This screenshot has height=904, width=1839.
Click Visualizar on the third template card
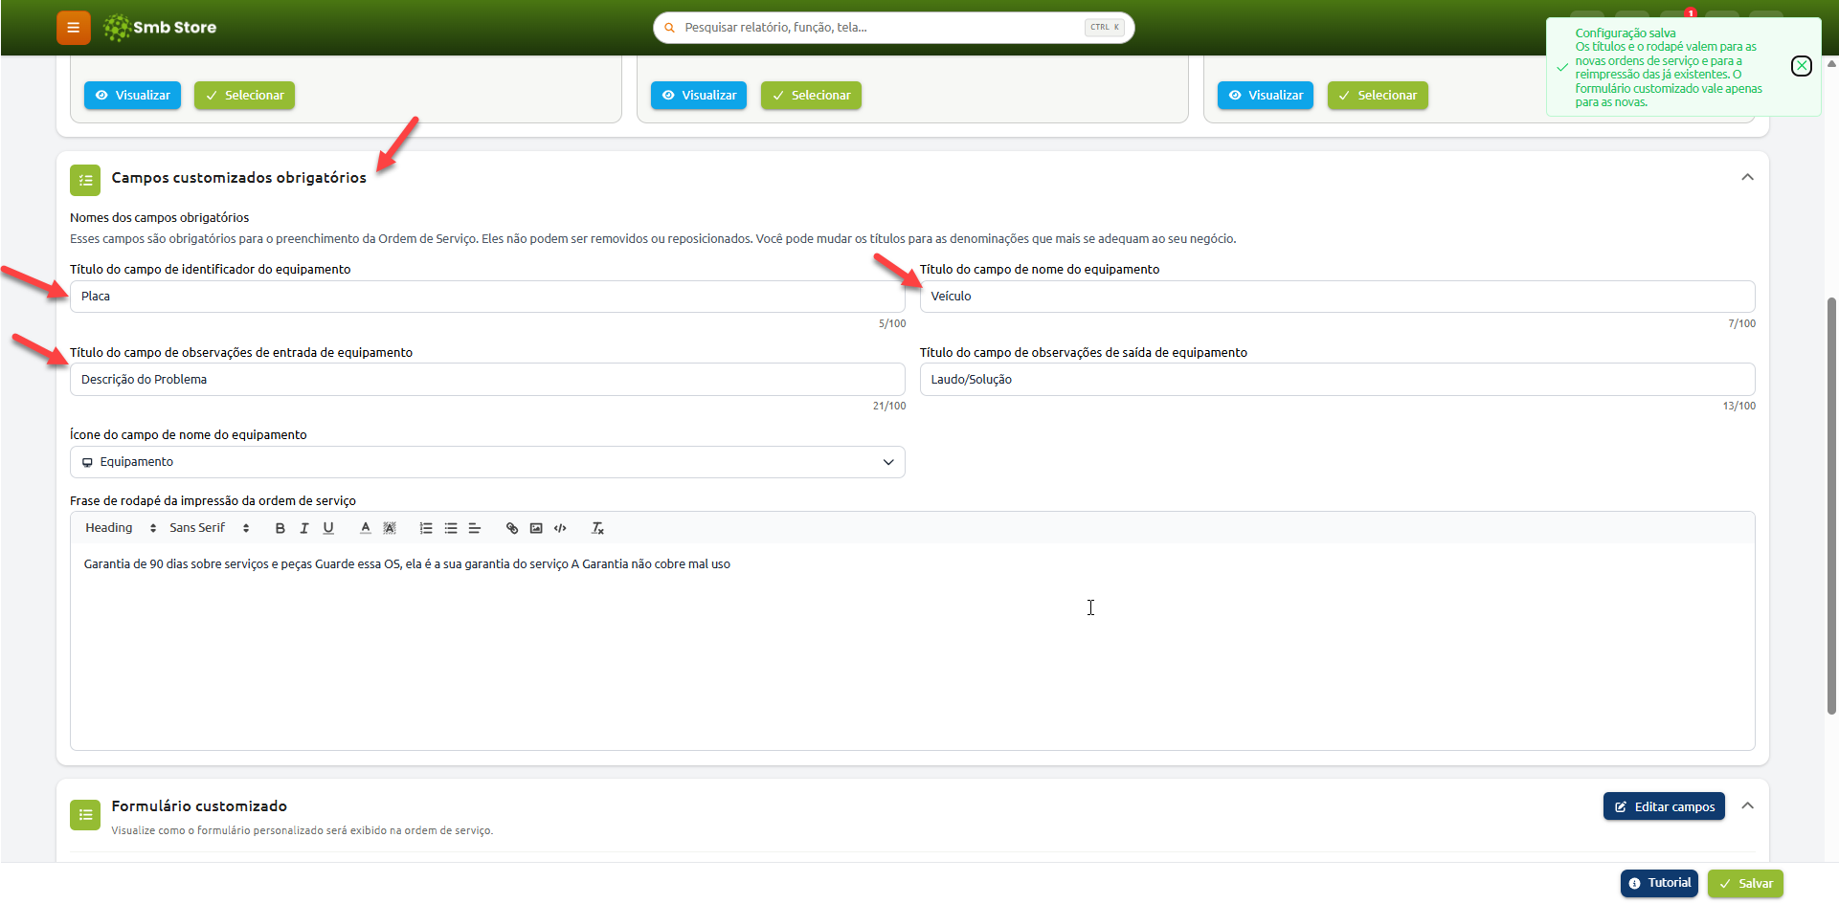(1266, 96)
